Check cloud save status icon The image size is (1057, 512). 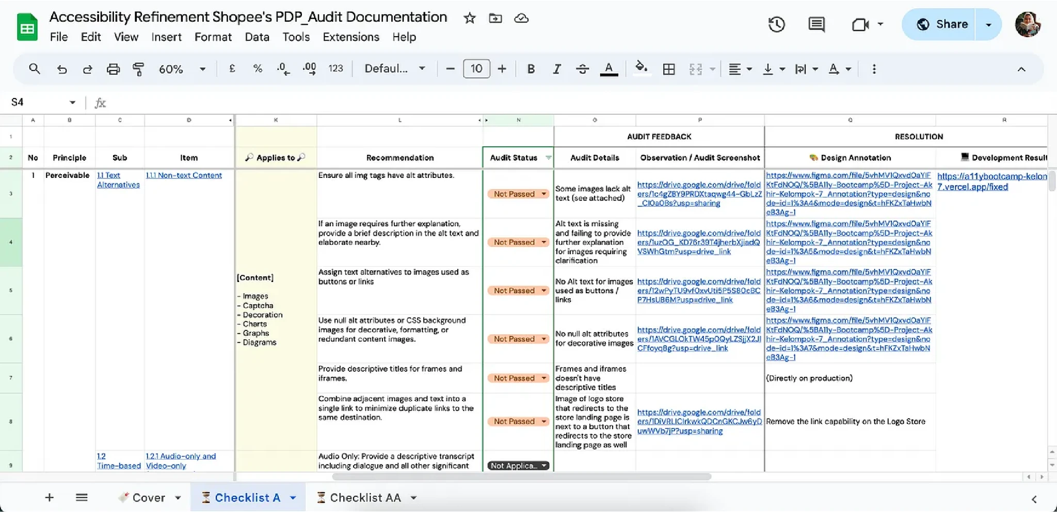522,19
